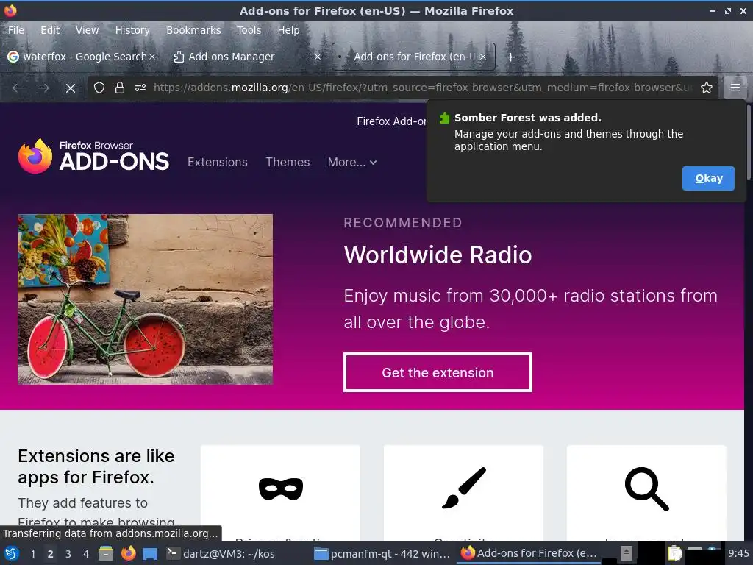Click the file manager launcher in taskbar
This screenshot has width=753, height=565.
(106, 553)
